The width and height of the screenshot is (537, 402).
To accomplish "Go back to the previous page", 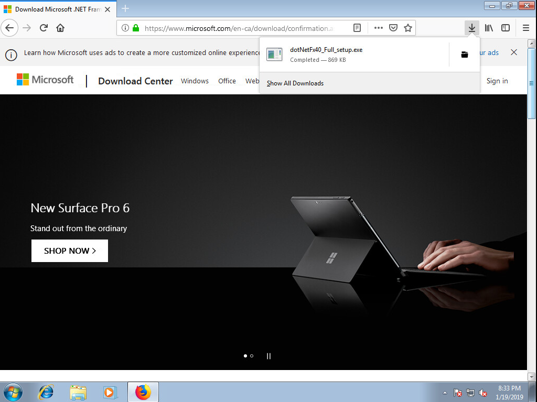I will coord(9,28).
